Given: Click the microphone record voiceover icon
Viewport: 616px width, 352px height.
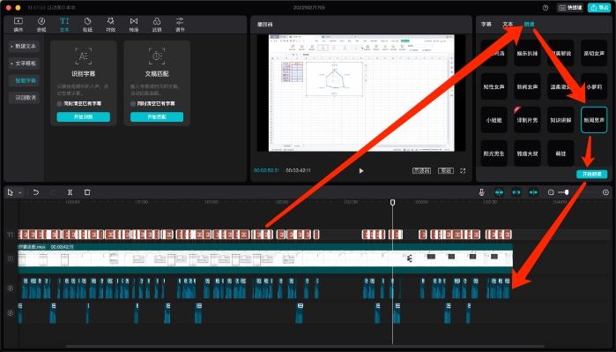Looking at the screenshot, I should coord(481,192).
